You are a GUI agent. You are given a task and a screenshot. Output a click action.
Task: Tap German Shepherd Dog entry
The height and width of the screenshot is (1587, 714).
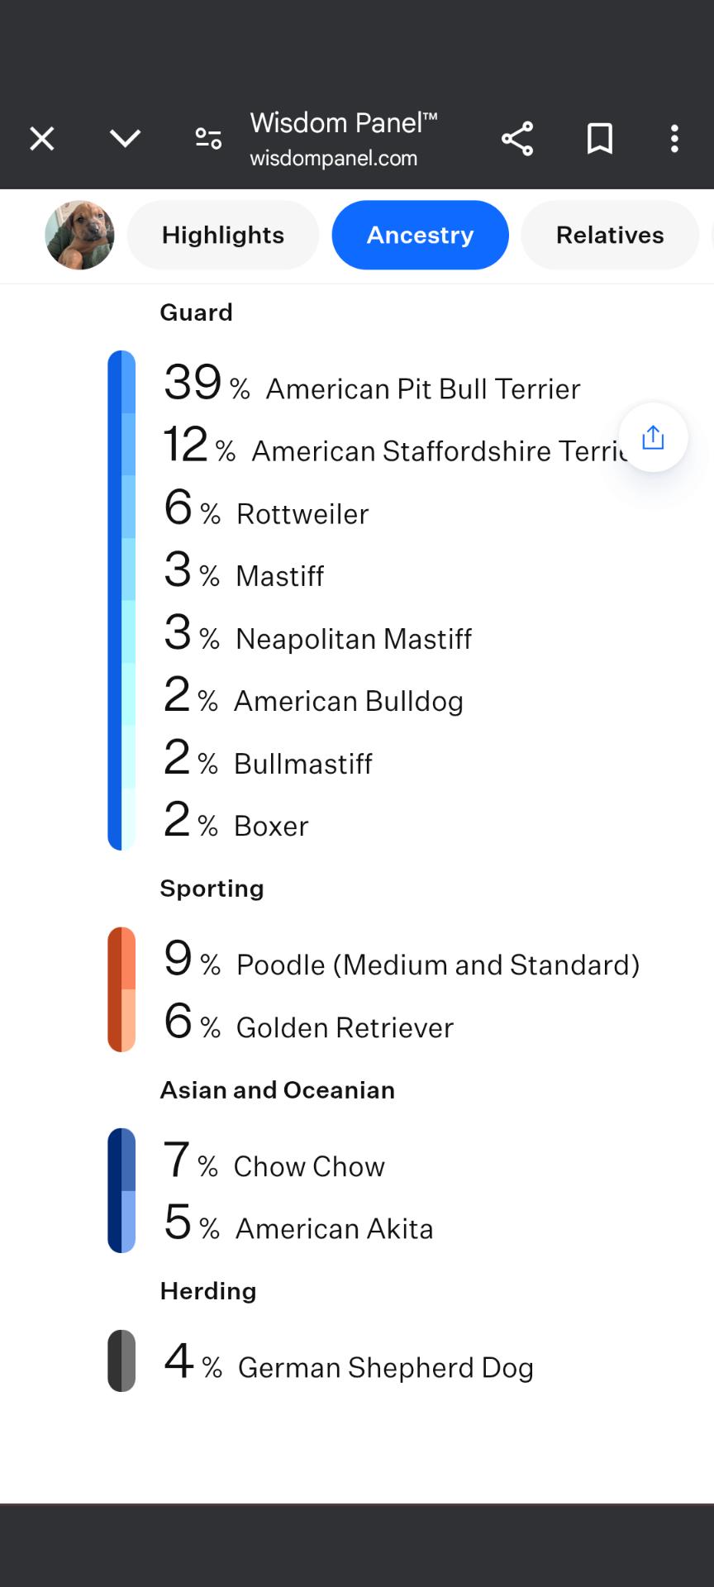point(384,1367)
